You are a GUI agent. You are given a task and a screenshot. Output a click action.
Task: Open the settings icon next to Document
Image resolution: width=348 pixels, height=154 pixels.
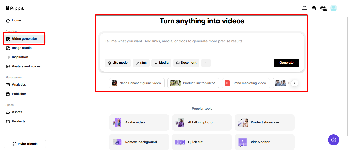coord(206,63)
